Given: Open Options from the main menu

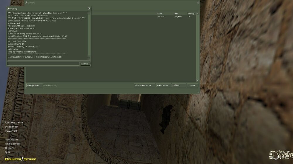Looking at the screenshot, I should (x=9, y=148).
